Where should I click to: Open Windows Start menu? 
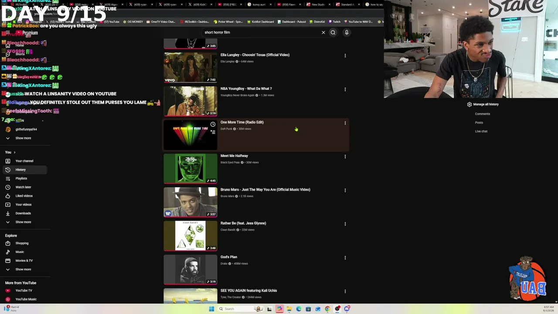(211, 309)
